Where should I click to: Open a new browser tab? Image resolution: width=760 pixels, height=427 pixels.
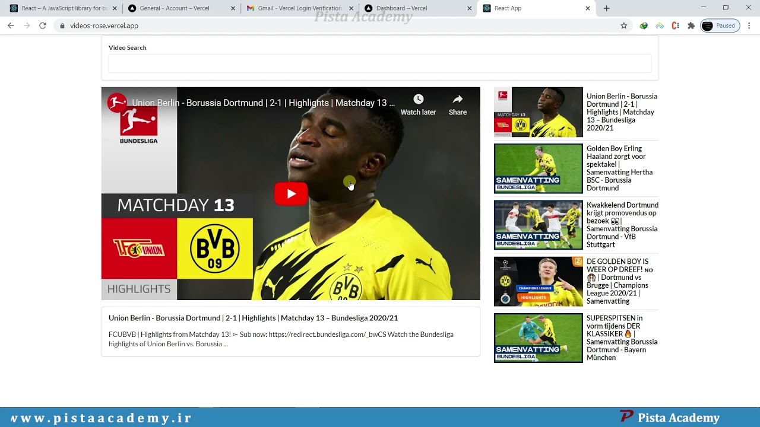point(606,8)
